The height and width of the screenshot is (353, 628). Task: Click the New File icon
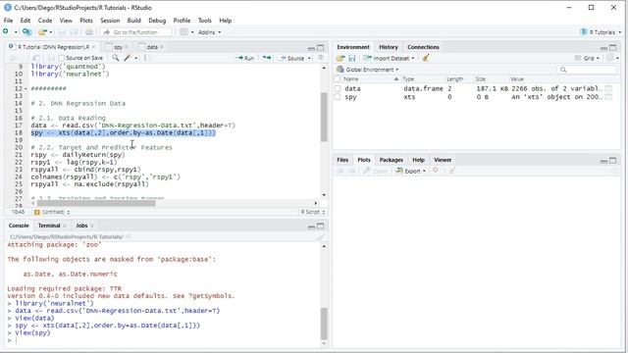[6, 31]
